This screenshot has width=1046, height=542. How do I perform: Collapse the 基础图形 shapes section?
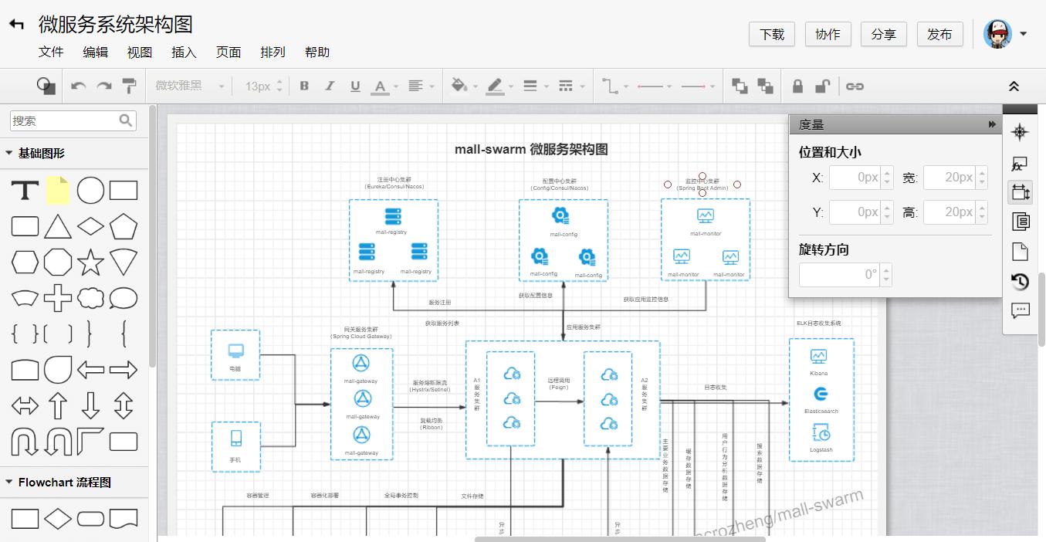[x=9, y=154]
